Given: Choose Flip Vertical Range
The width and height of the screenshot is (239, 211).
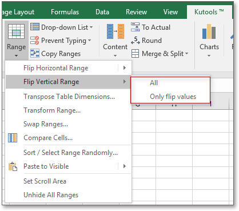Looking at the screenshot, I should click(x=68, y=82).
